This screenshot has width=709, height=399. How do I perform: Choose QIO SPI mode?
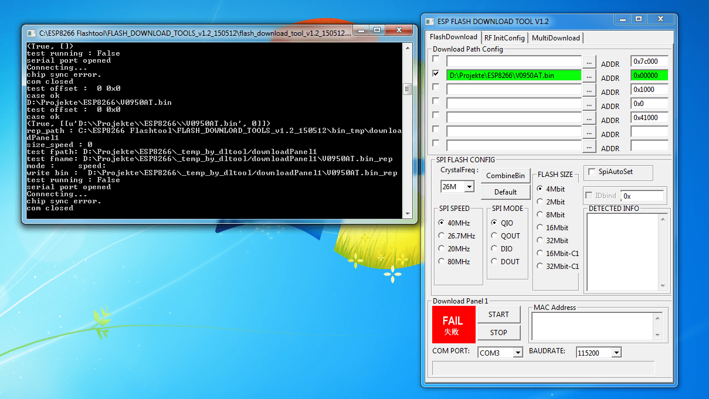[x=494, y=223]
